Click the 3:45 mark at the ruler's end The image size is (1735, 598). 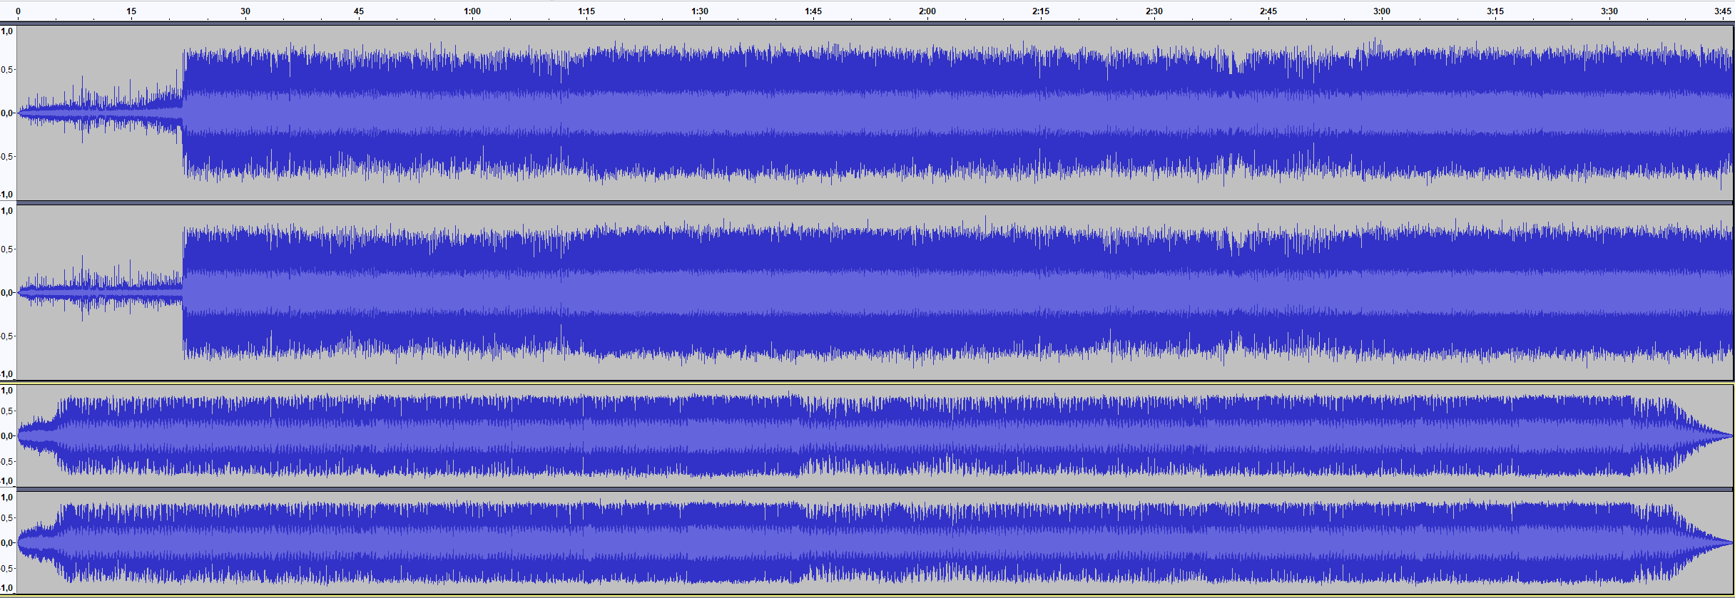coord(1723,11)
